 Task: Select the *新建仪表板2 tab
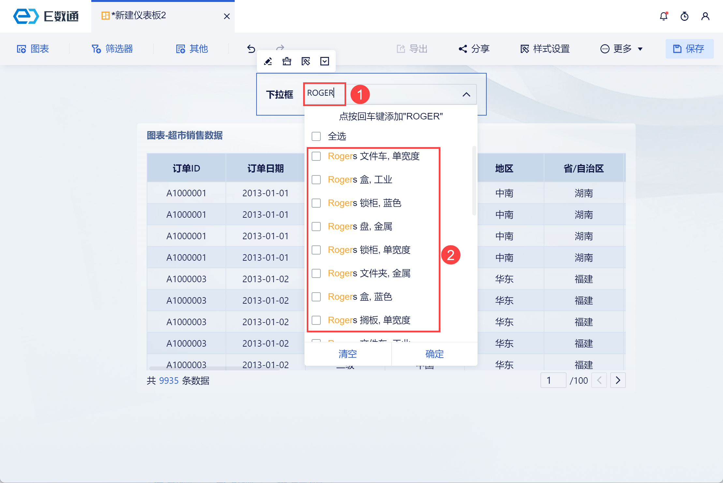pyautogui.click(x=139, y=16)
